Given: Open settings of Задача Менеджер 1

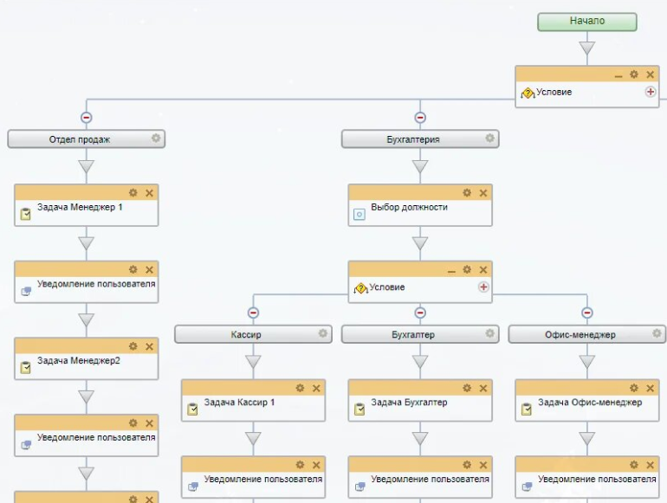Looking at the screenshot, I should coord(133,192).
